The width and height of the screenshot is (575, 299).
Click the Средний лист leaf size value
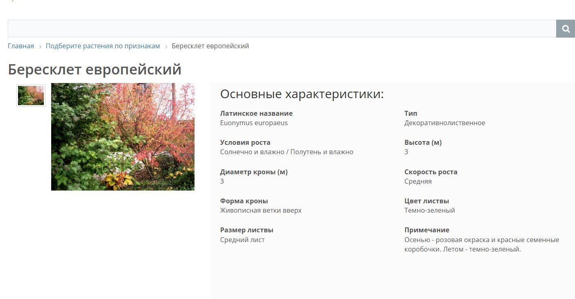242,240
